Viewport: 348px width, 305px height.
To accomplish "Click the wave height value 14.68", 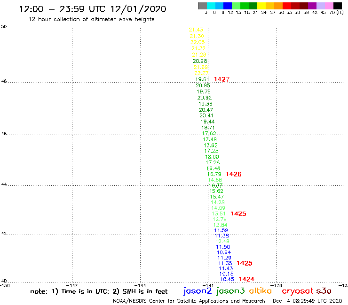I will point(215,180).
